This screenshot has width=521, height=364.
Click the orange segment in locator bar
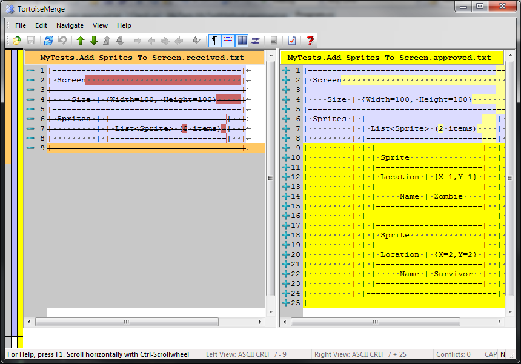[8, 106]
